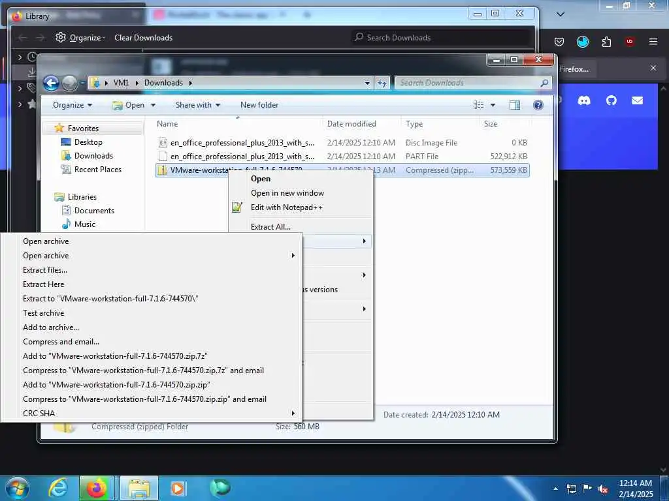Open the tabs list chevron in Firefox

[x=561, y=14]
